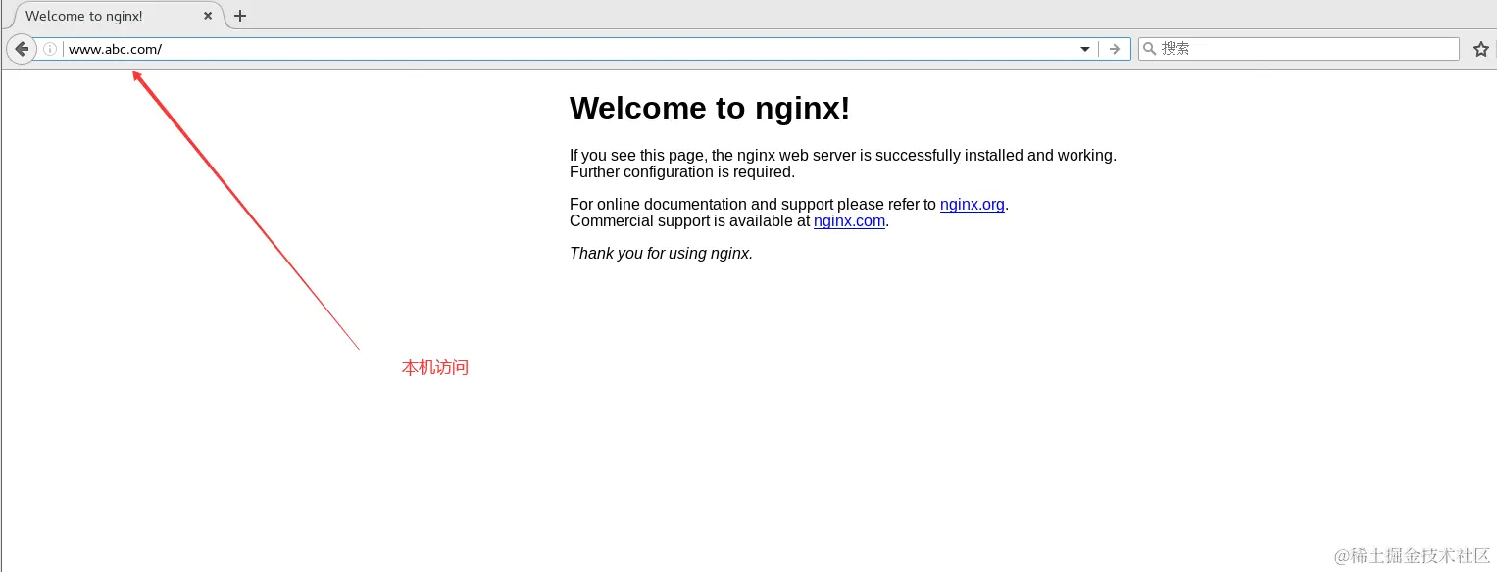Screen dimensions: 1497x572
Task: Click the Welcome to nginx! page heading
Action: 710,108
